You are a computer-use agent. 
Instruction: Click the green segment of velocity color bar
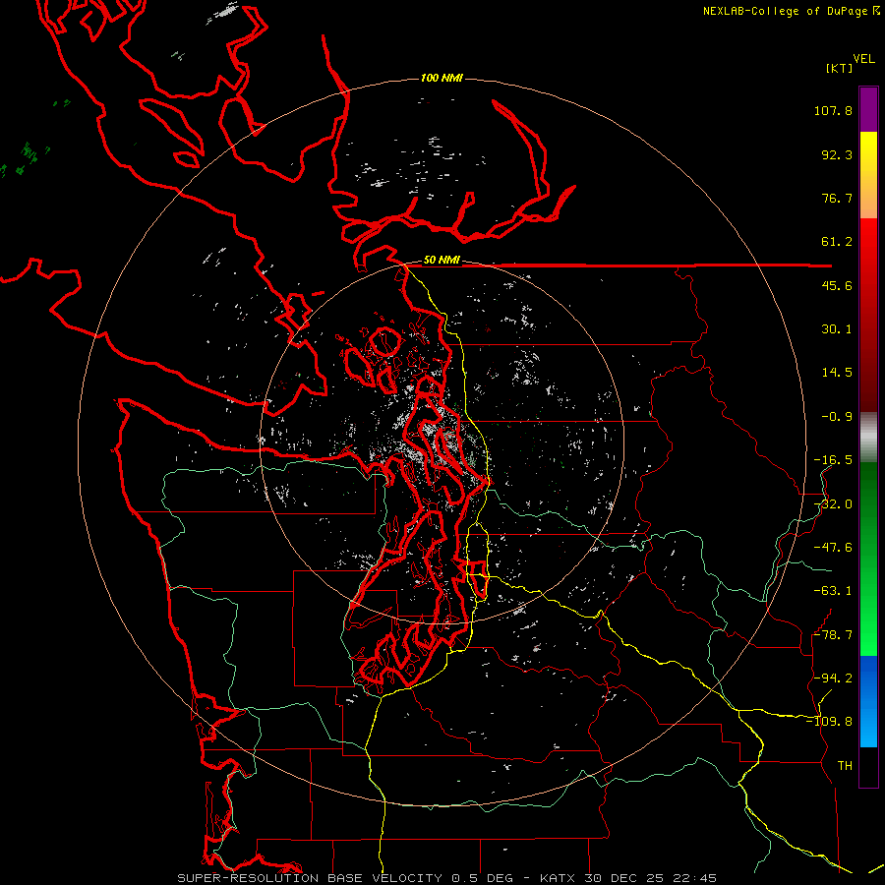[868, 559]
